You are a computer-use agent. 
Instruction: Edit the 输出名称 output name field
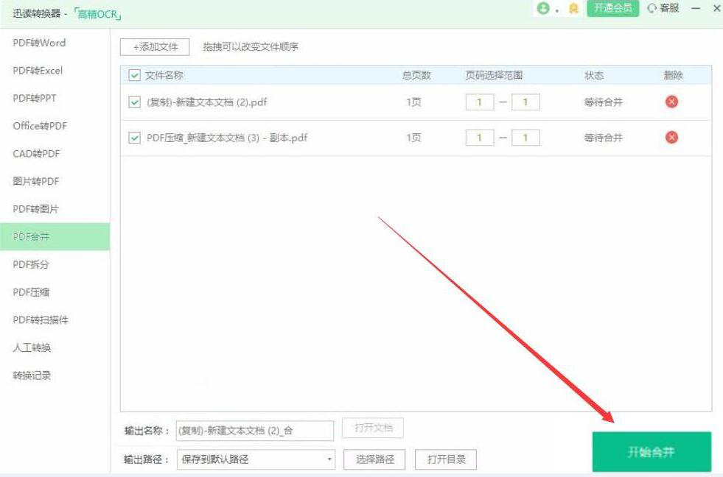tap(254, 431)
